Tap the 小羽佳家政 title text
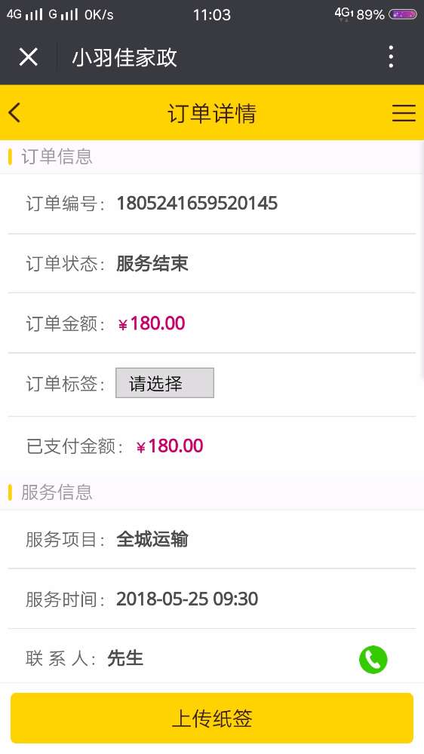The height and width of the screenshot is (754, 424). (124, 58)
